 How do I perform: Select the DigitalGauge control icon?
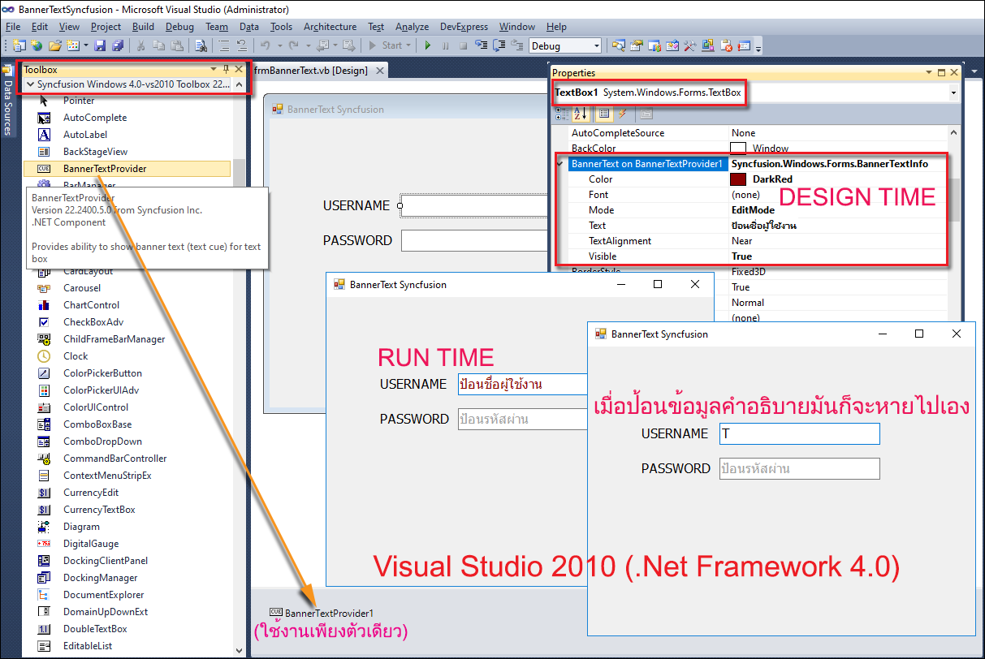(45, 544)
